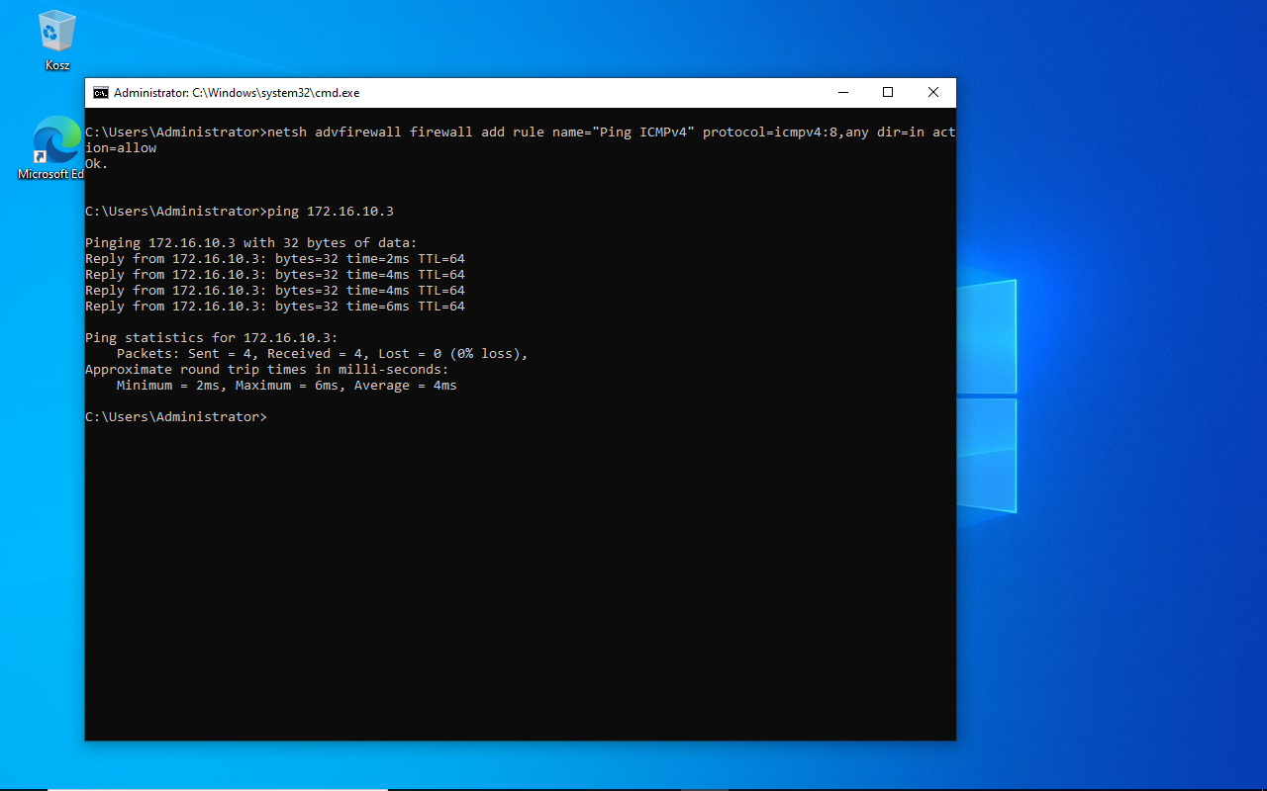Close the Administrator cmd.exe window

pos(933,93)
